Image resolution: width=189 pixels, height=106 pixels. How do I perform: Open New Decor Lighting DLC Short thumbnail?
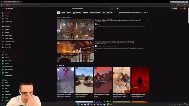(84, 80)
